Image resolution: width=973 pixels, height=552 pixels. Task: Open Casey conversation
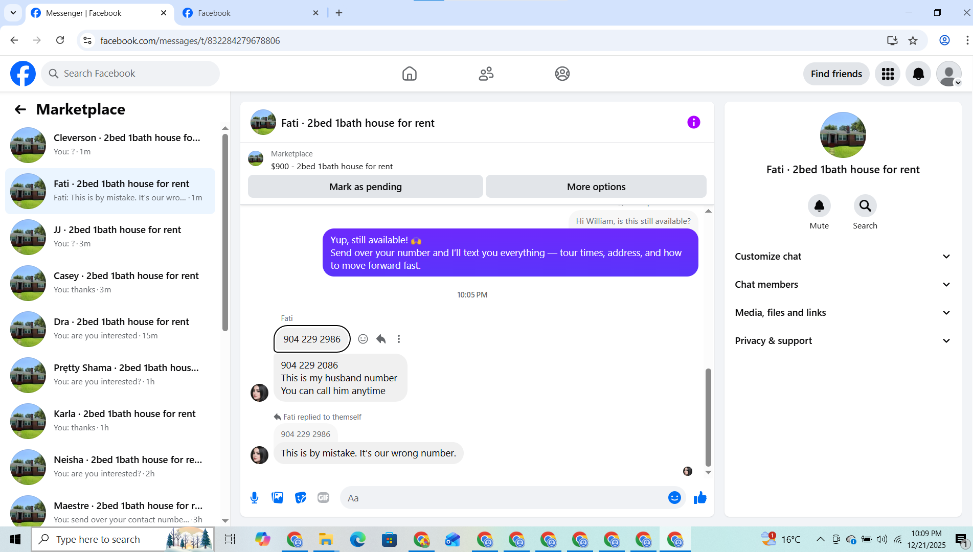click(110, 283)
